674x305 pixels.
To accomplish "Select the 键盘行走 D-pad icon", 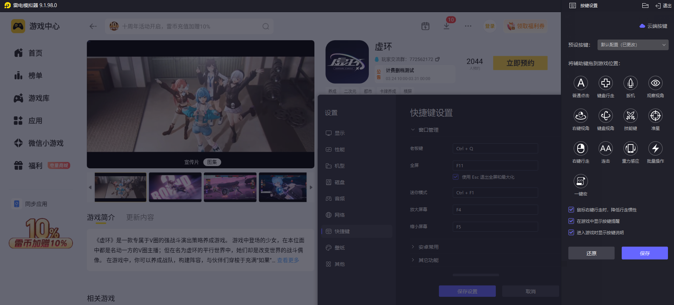I will 605,83.
